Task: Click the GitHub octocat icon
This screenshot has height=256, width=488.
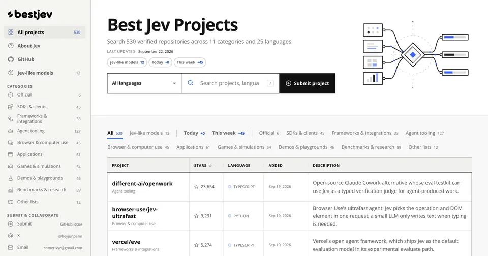Action: tap(11, 59)
